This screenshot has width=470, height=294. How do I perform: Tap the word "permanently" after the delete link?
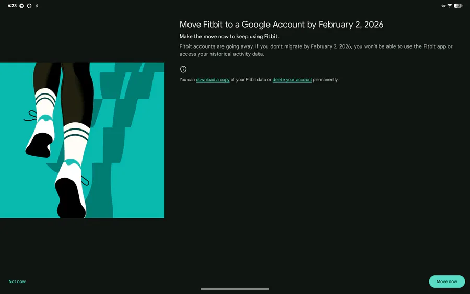[326, 80]
